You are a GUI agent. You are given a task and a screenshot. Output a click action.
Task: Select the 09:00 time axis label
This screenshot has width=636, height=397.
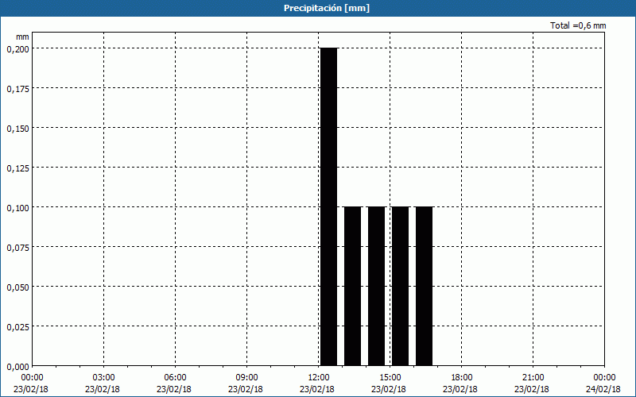pos(246,378)
